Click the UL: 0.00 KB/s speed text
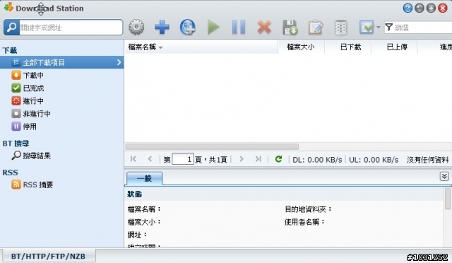 (x=374, y=160)
